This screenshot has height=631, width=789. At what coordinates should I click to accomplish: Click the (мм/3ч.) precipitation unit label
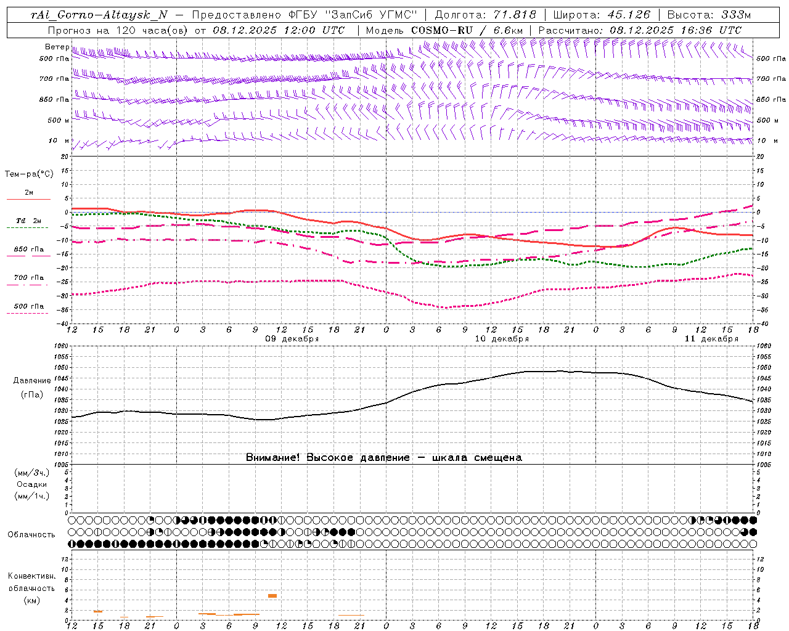32,473
